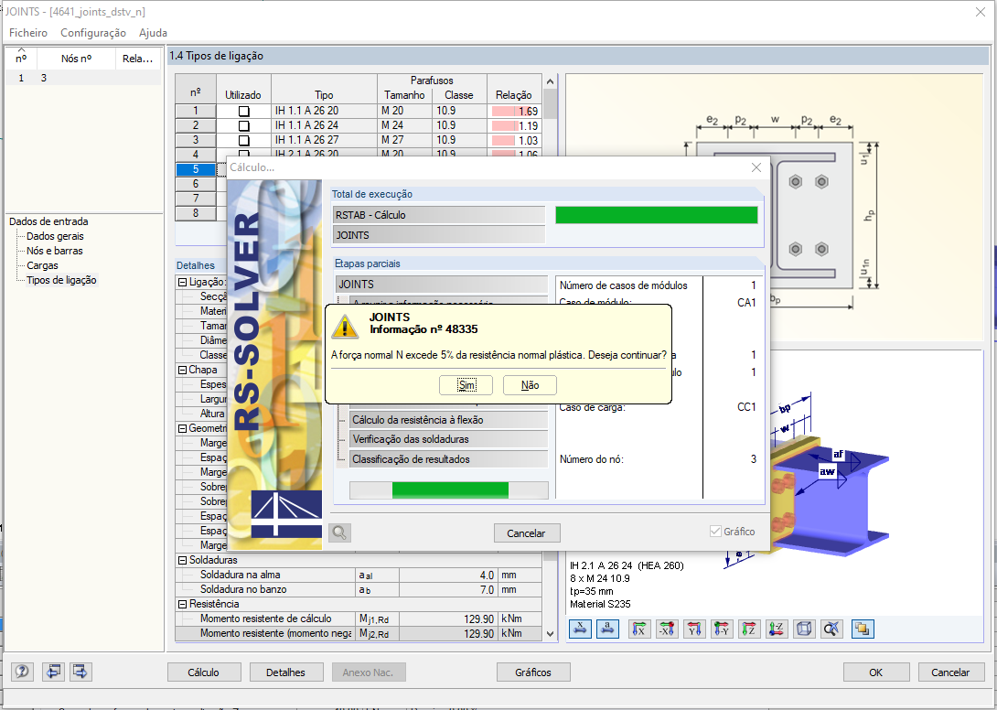Click Não in the warning message
This screenshot has height=710, width=997.
pos(530,385)
